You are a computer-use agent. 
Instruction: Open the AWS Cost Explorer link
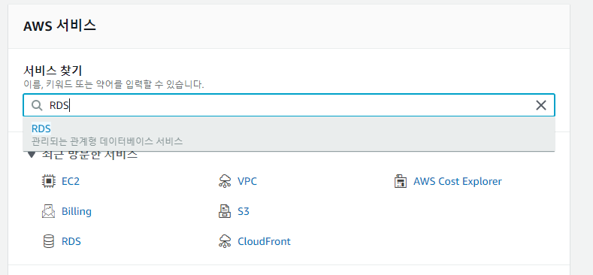458,181
